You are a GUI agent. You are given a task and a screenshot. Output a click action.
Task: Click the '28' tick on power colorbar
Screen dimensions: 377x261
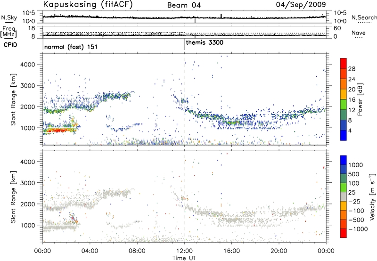tap(352, 69)
